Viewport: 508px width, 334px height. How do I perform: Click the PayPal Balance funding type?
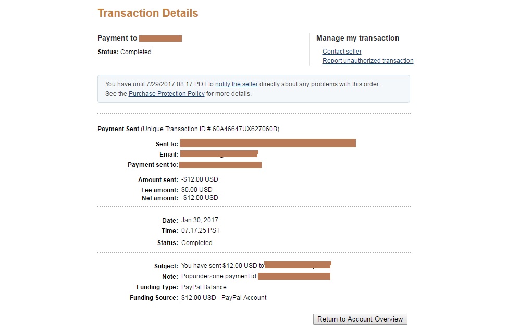204,287
